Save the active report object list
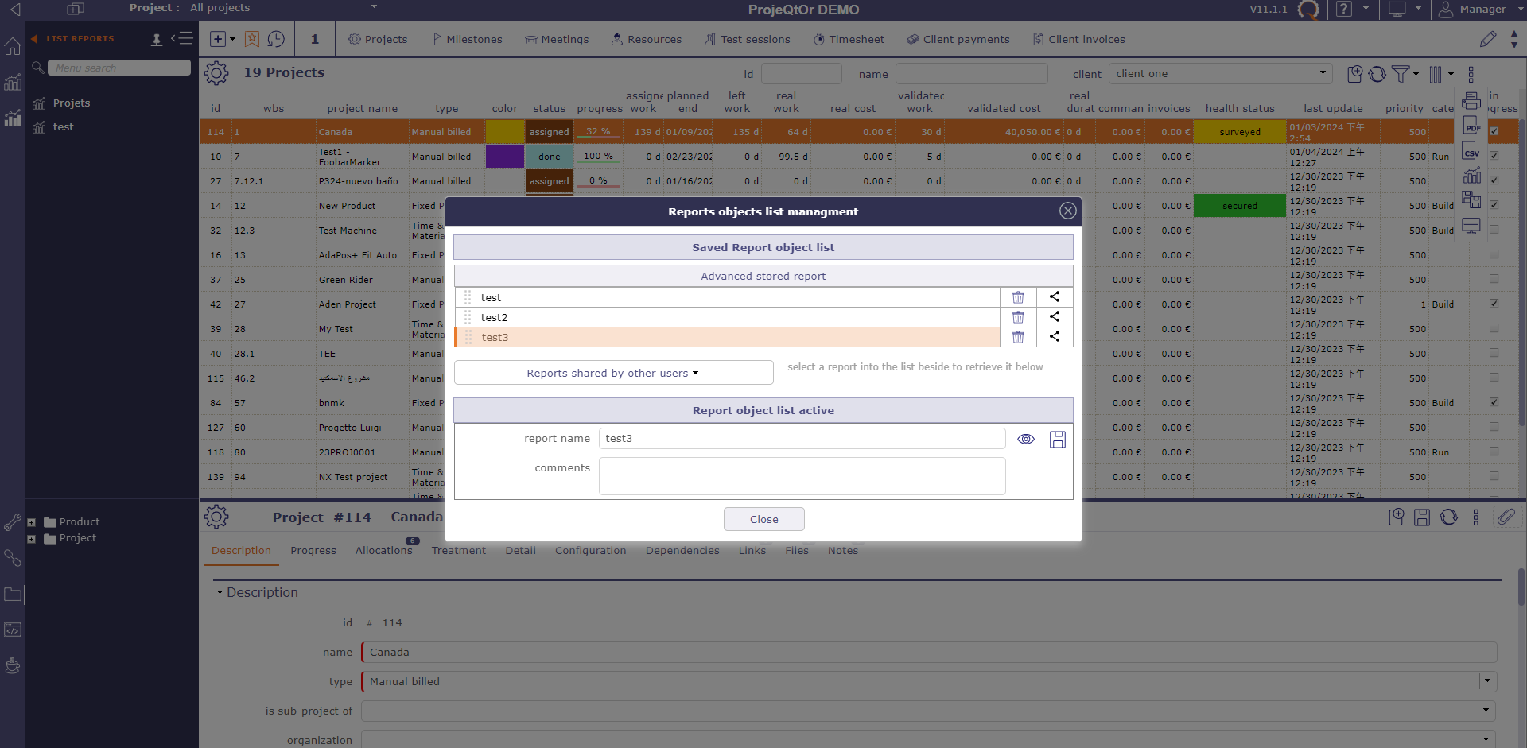Screen dimensions: 1527x748 [1057, 440]
